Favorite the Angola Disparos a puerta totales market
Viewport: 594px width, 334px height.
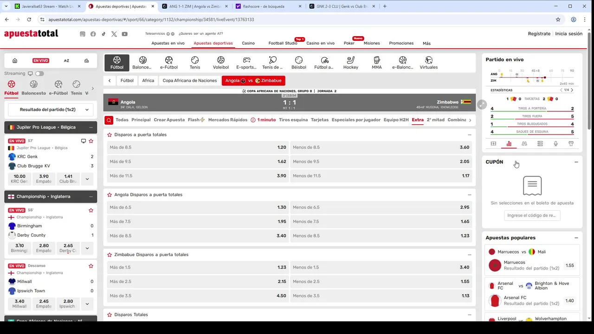[x=110, y=195]
